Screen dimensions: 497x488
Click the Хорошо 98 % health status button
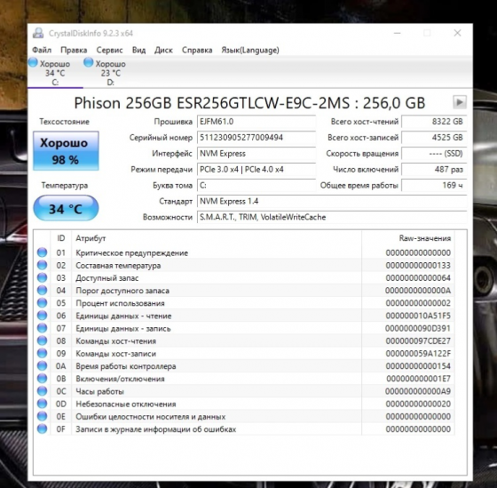[66, 151]
